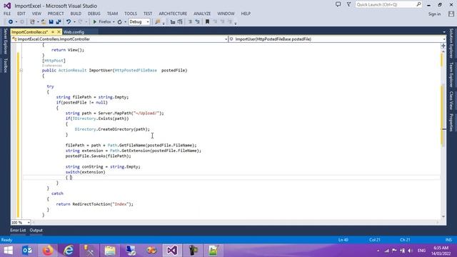
Task: Open Outlook from the taskbar
Action: pyautogui.click(x=27, y=251)
